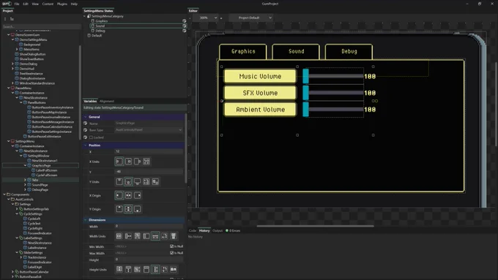Set X Origin to Left

coord(119,195)
